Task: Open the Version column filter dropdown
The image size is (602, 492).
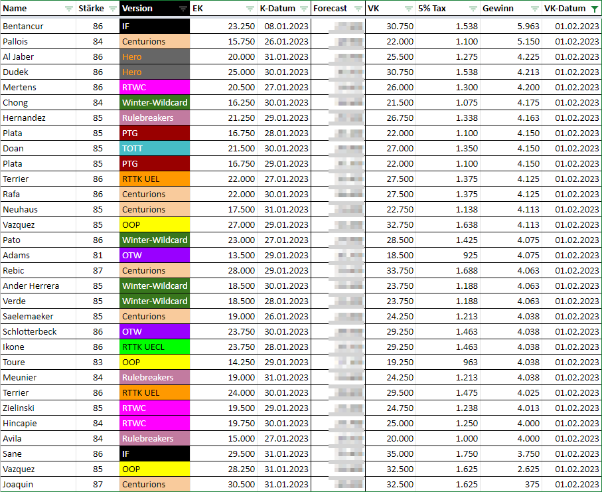Action: click(x=183, y=9)
